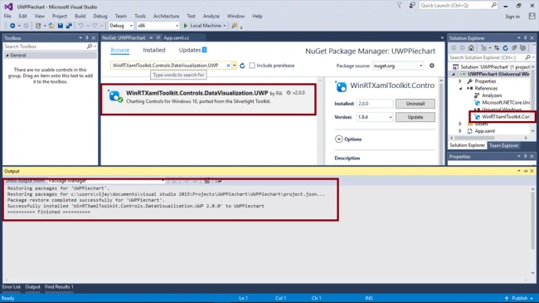Open the Local Machine target dropdown arrow
Screen dimensions: 539x303
coord(225,26)
